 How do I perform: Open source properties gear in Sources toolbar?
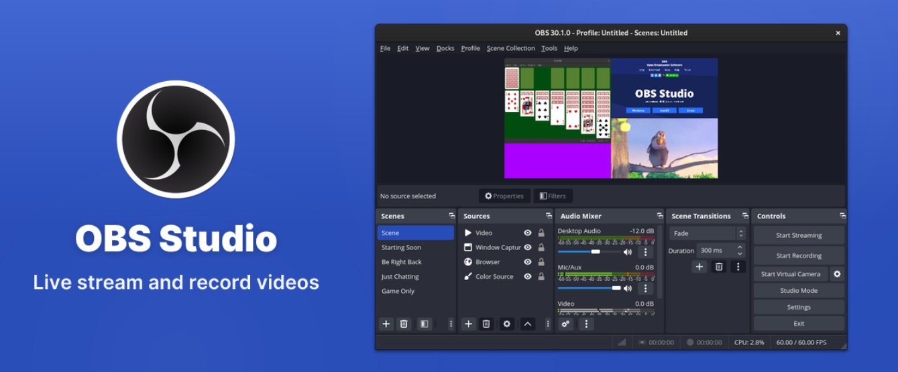pos(507,324)
